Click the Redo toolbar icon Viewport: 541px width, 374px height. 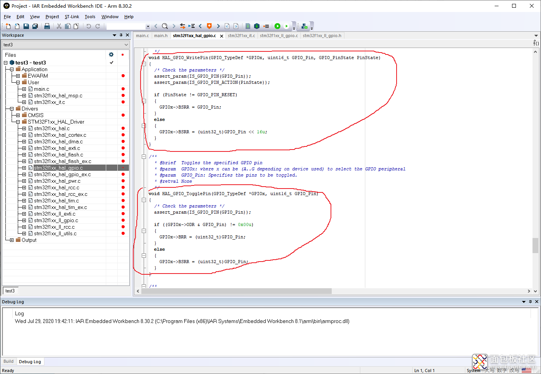pos(98,26)
